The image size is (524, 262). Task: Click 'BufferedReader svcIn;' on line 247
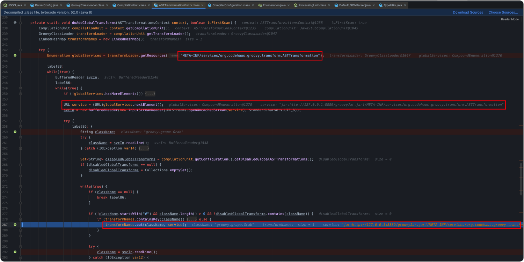point(77,77)
